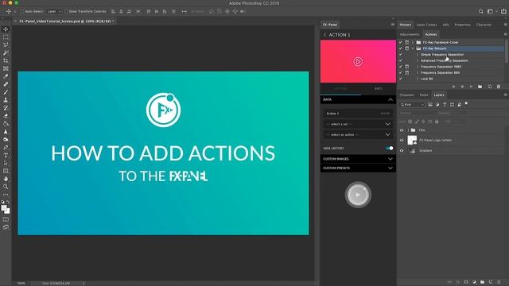
Task: Select the Hand tool
Action: click(6, 179)
